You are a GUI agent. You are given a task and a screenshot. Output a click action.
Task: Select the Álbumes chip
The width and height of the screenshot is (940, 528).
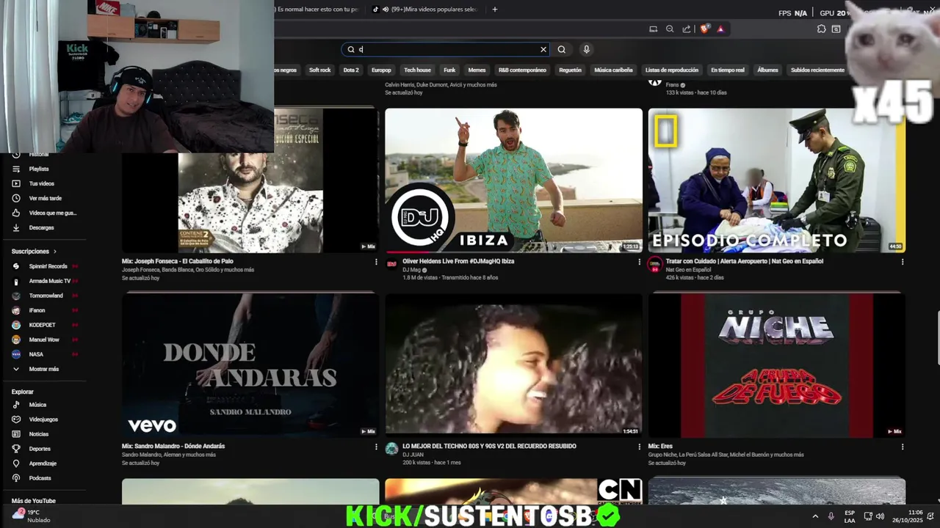pyautogui.click(x=767, y=70)
